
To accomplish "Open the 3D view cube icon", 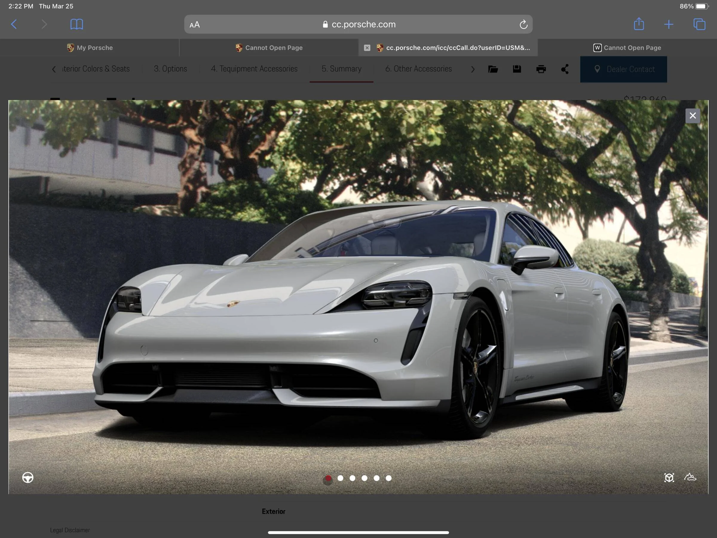I will point(669,477).
